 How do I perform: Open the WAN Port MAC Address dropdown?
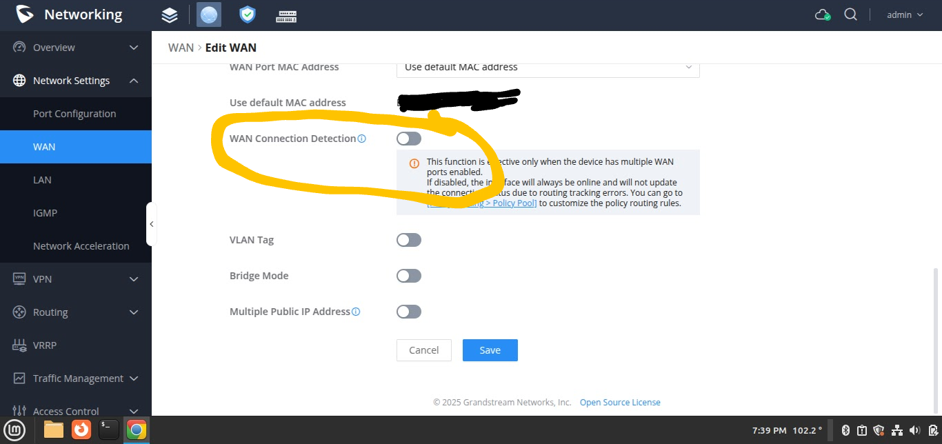[x=548, y=67]
